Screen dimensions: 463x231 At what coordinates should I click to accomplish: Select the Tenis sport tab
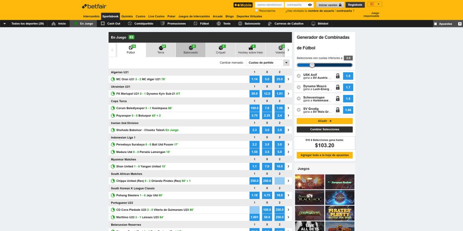(x=161, y=50)
